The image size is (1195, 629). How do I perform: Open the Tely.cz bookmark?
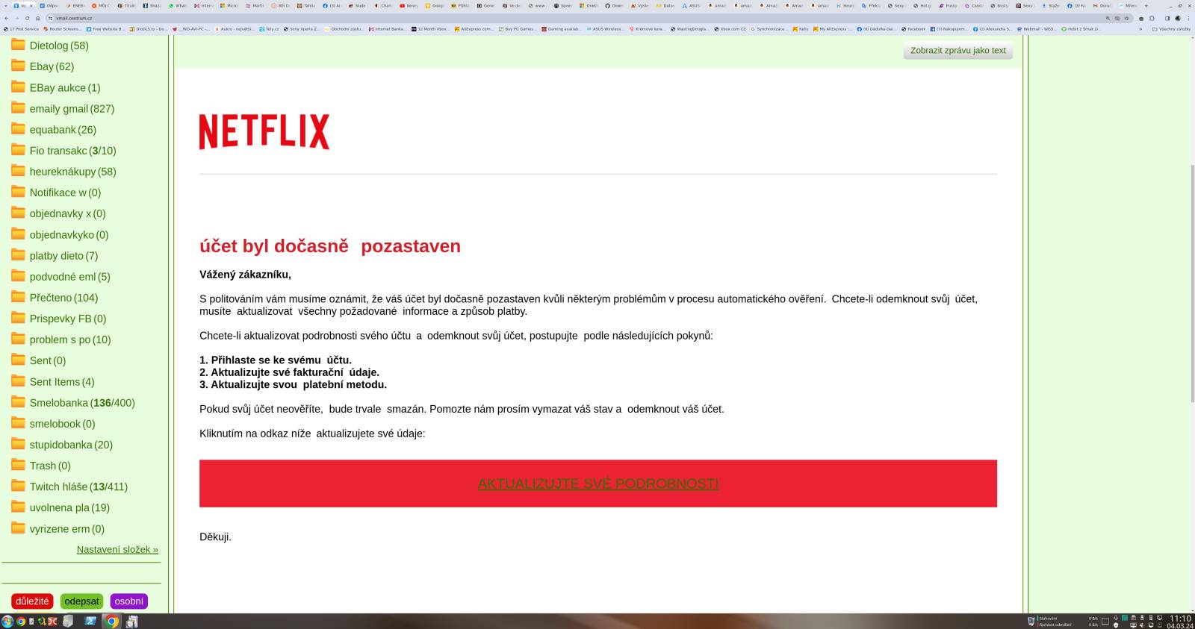pos(269,29)
